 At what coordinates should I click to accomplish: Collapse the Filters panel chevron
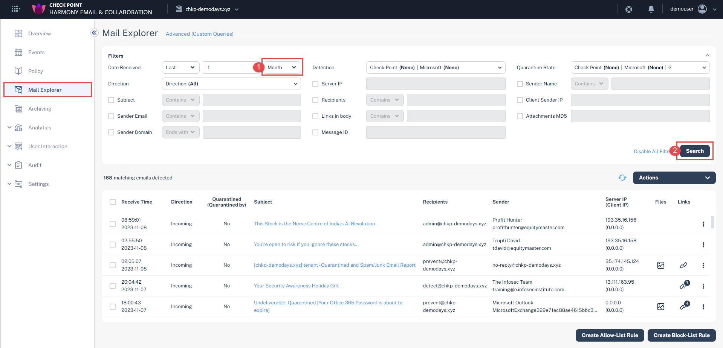click(708, 55)
